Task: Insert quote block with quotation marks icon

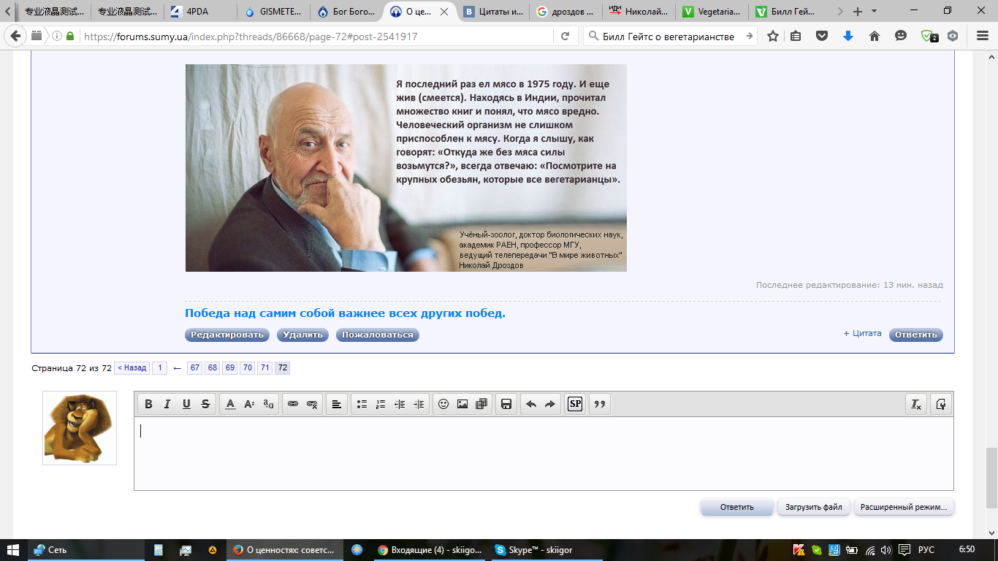Action: click(x=600, y=404)
